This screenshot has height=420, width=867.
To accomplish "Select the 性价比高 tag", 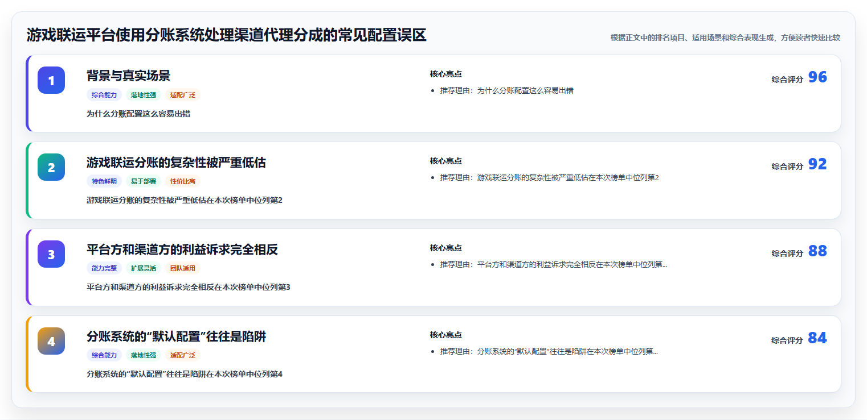I will click(183, 182).
